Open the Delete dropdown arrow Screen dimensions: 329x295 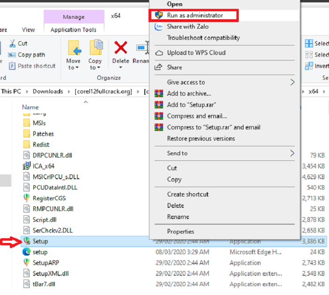[121, 68]
